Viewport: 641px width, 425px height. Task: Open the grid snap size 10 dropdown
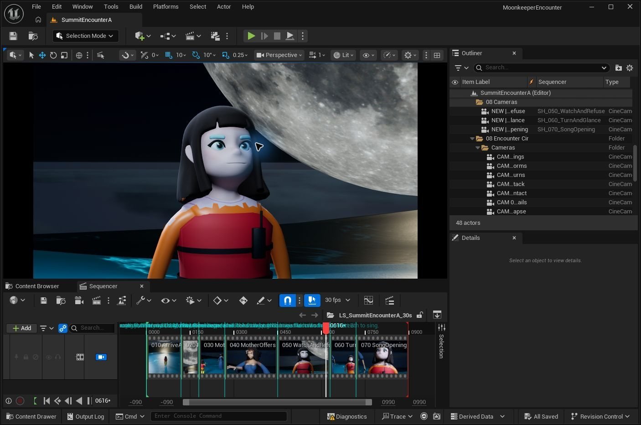coord(181,55)
